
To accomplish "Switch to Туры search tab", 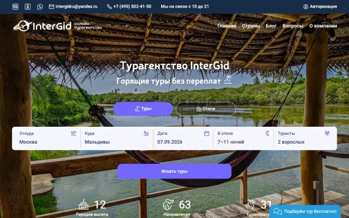I will point(143,109).
